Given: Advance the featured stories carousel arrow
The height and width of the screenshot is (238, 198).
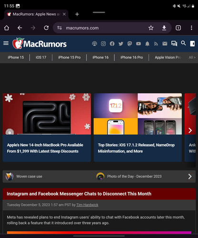Looking at the screenshot, I should 190,130.
